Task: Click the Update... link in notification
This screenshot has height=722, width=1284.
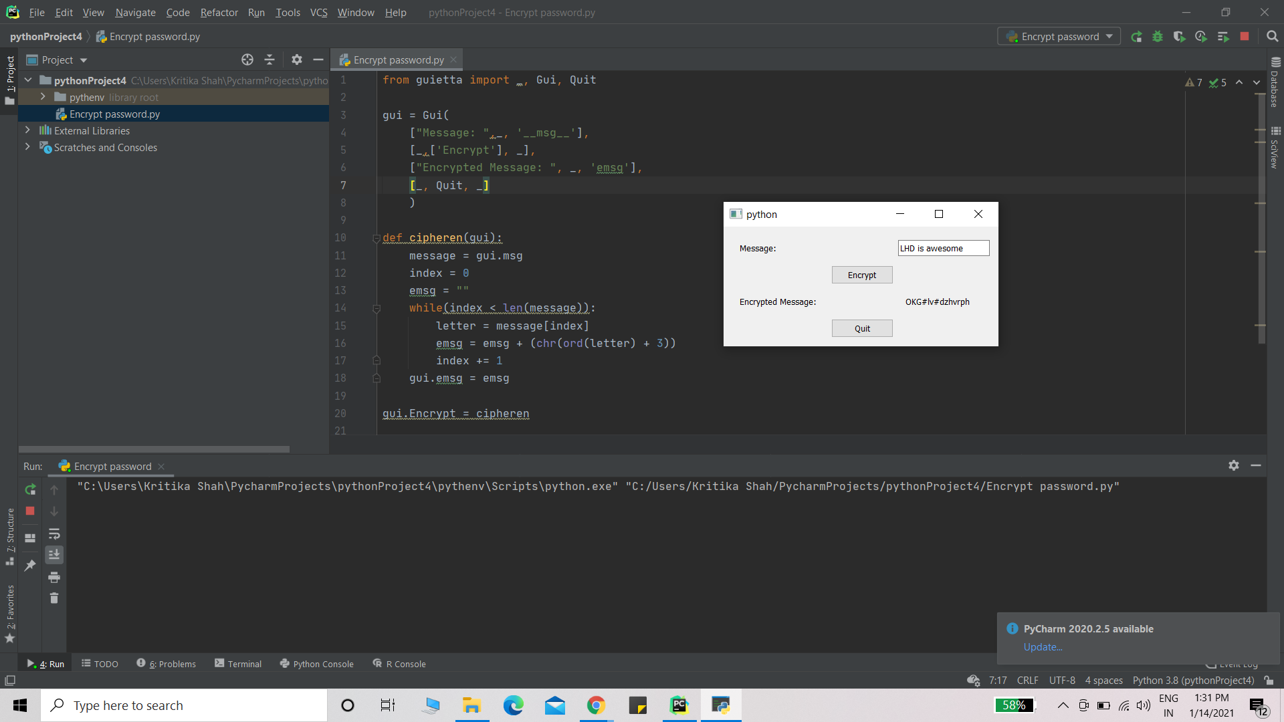Action: [1043, 647]
